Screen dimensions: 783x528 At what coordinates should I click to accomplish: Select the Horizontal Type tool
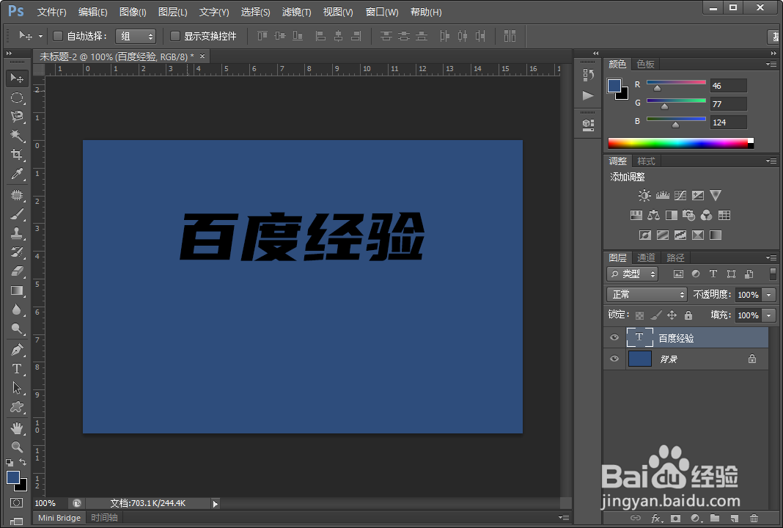(17, 369)
